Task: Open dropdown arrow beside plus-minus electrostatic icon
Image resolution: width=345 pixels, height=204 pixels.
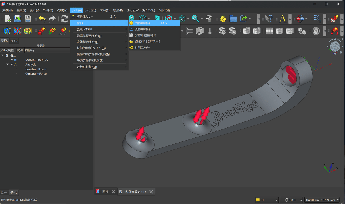Action: (306, 19)
